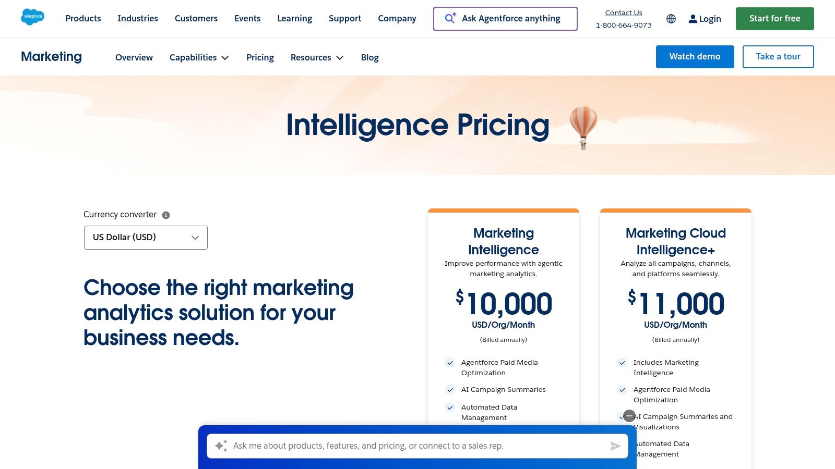Viewport: 835px width, 469px height.
Task: Open the language selector globe icon
Action: tap(671, 19)
